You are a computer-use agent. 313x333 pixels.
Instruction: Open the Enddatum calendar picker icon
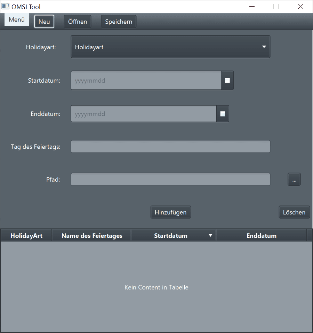223,114
